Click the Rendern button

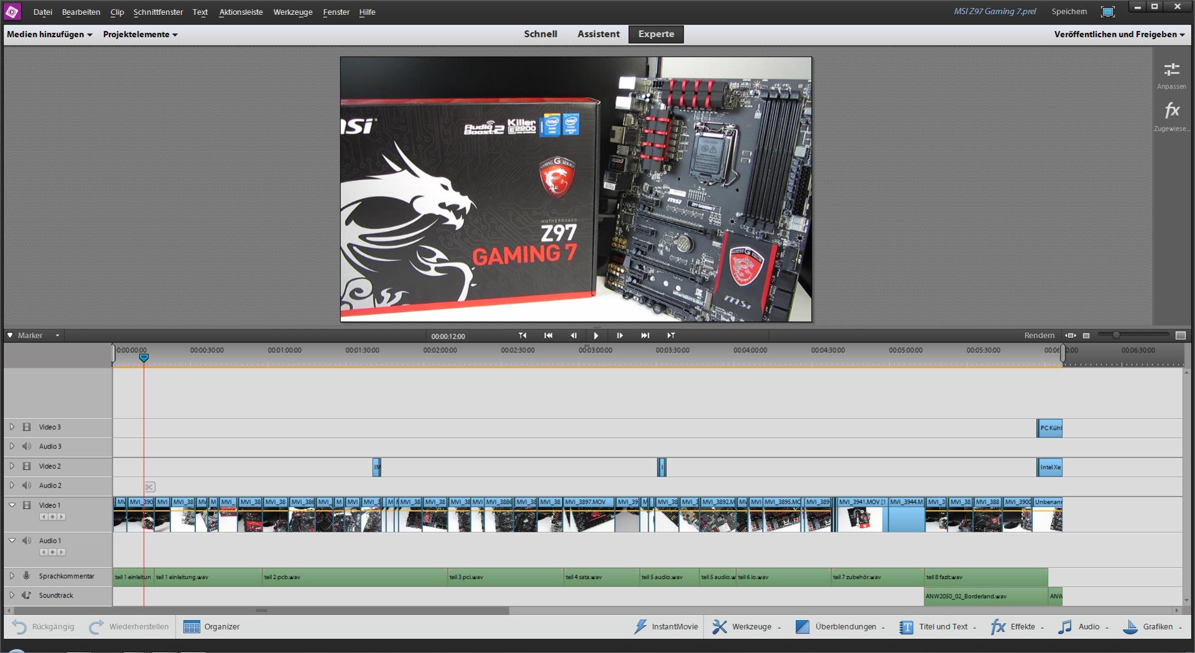(x=1039, y=336)
